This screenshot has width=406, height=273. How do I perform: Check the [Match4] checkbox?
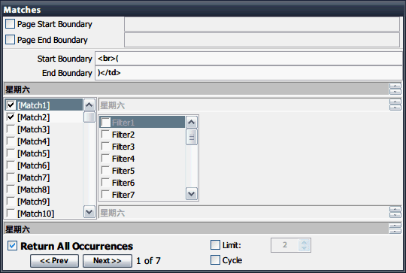coord(11,141)
